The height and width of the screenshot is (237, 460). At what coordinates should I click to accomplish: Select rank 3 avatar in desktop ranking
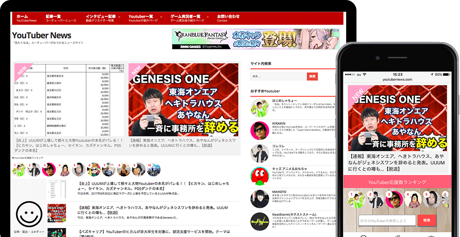click(x=49, y=170)
